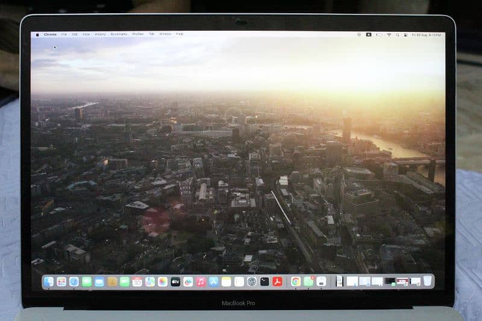Open Adobe Acrobat from the Dock

click(x=277, y=281)
